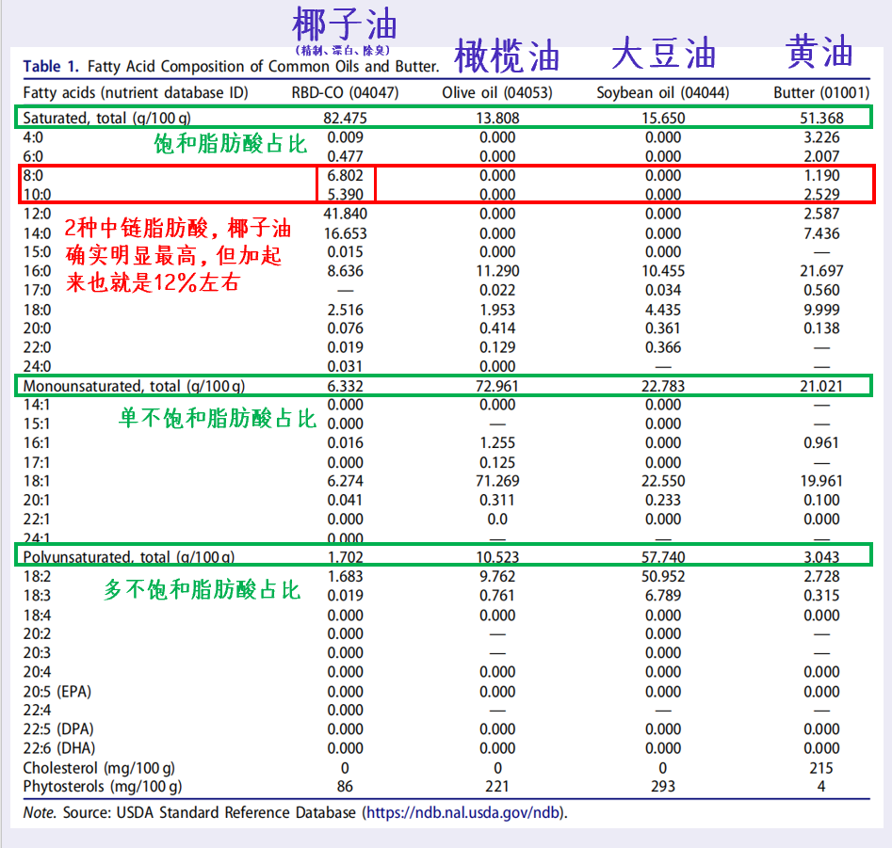Click the 'Cholesterol (mg/100 g)' row label
The height and width of the screenshot is (848, 892).
[99, 768]
